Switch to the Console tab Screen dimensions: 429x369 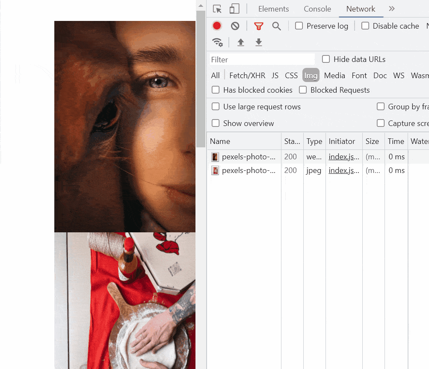(317, 9)
